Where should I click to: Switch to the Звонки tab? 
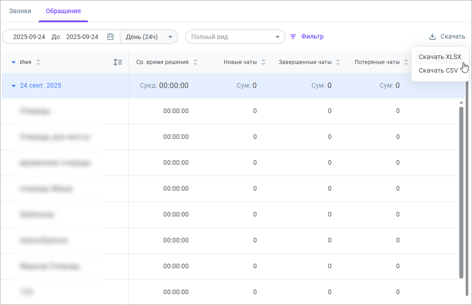[20, 11]
